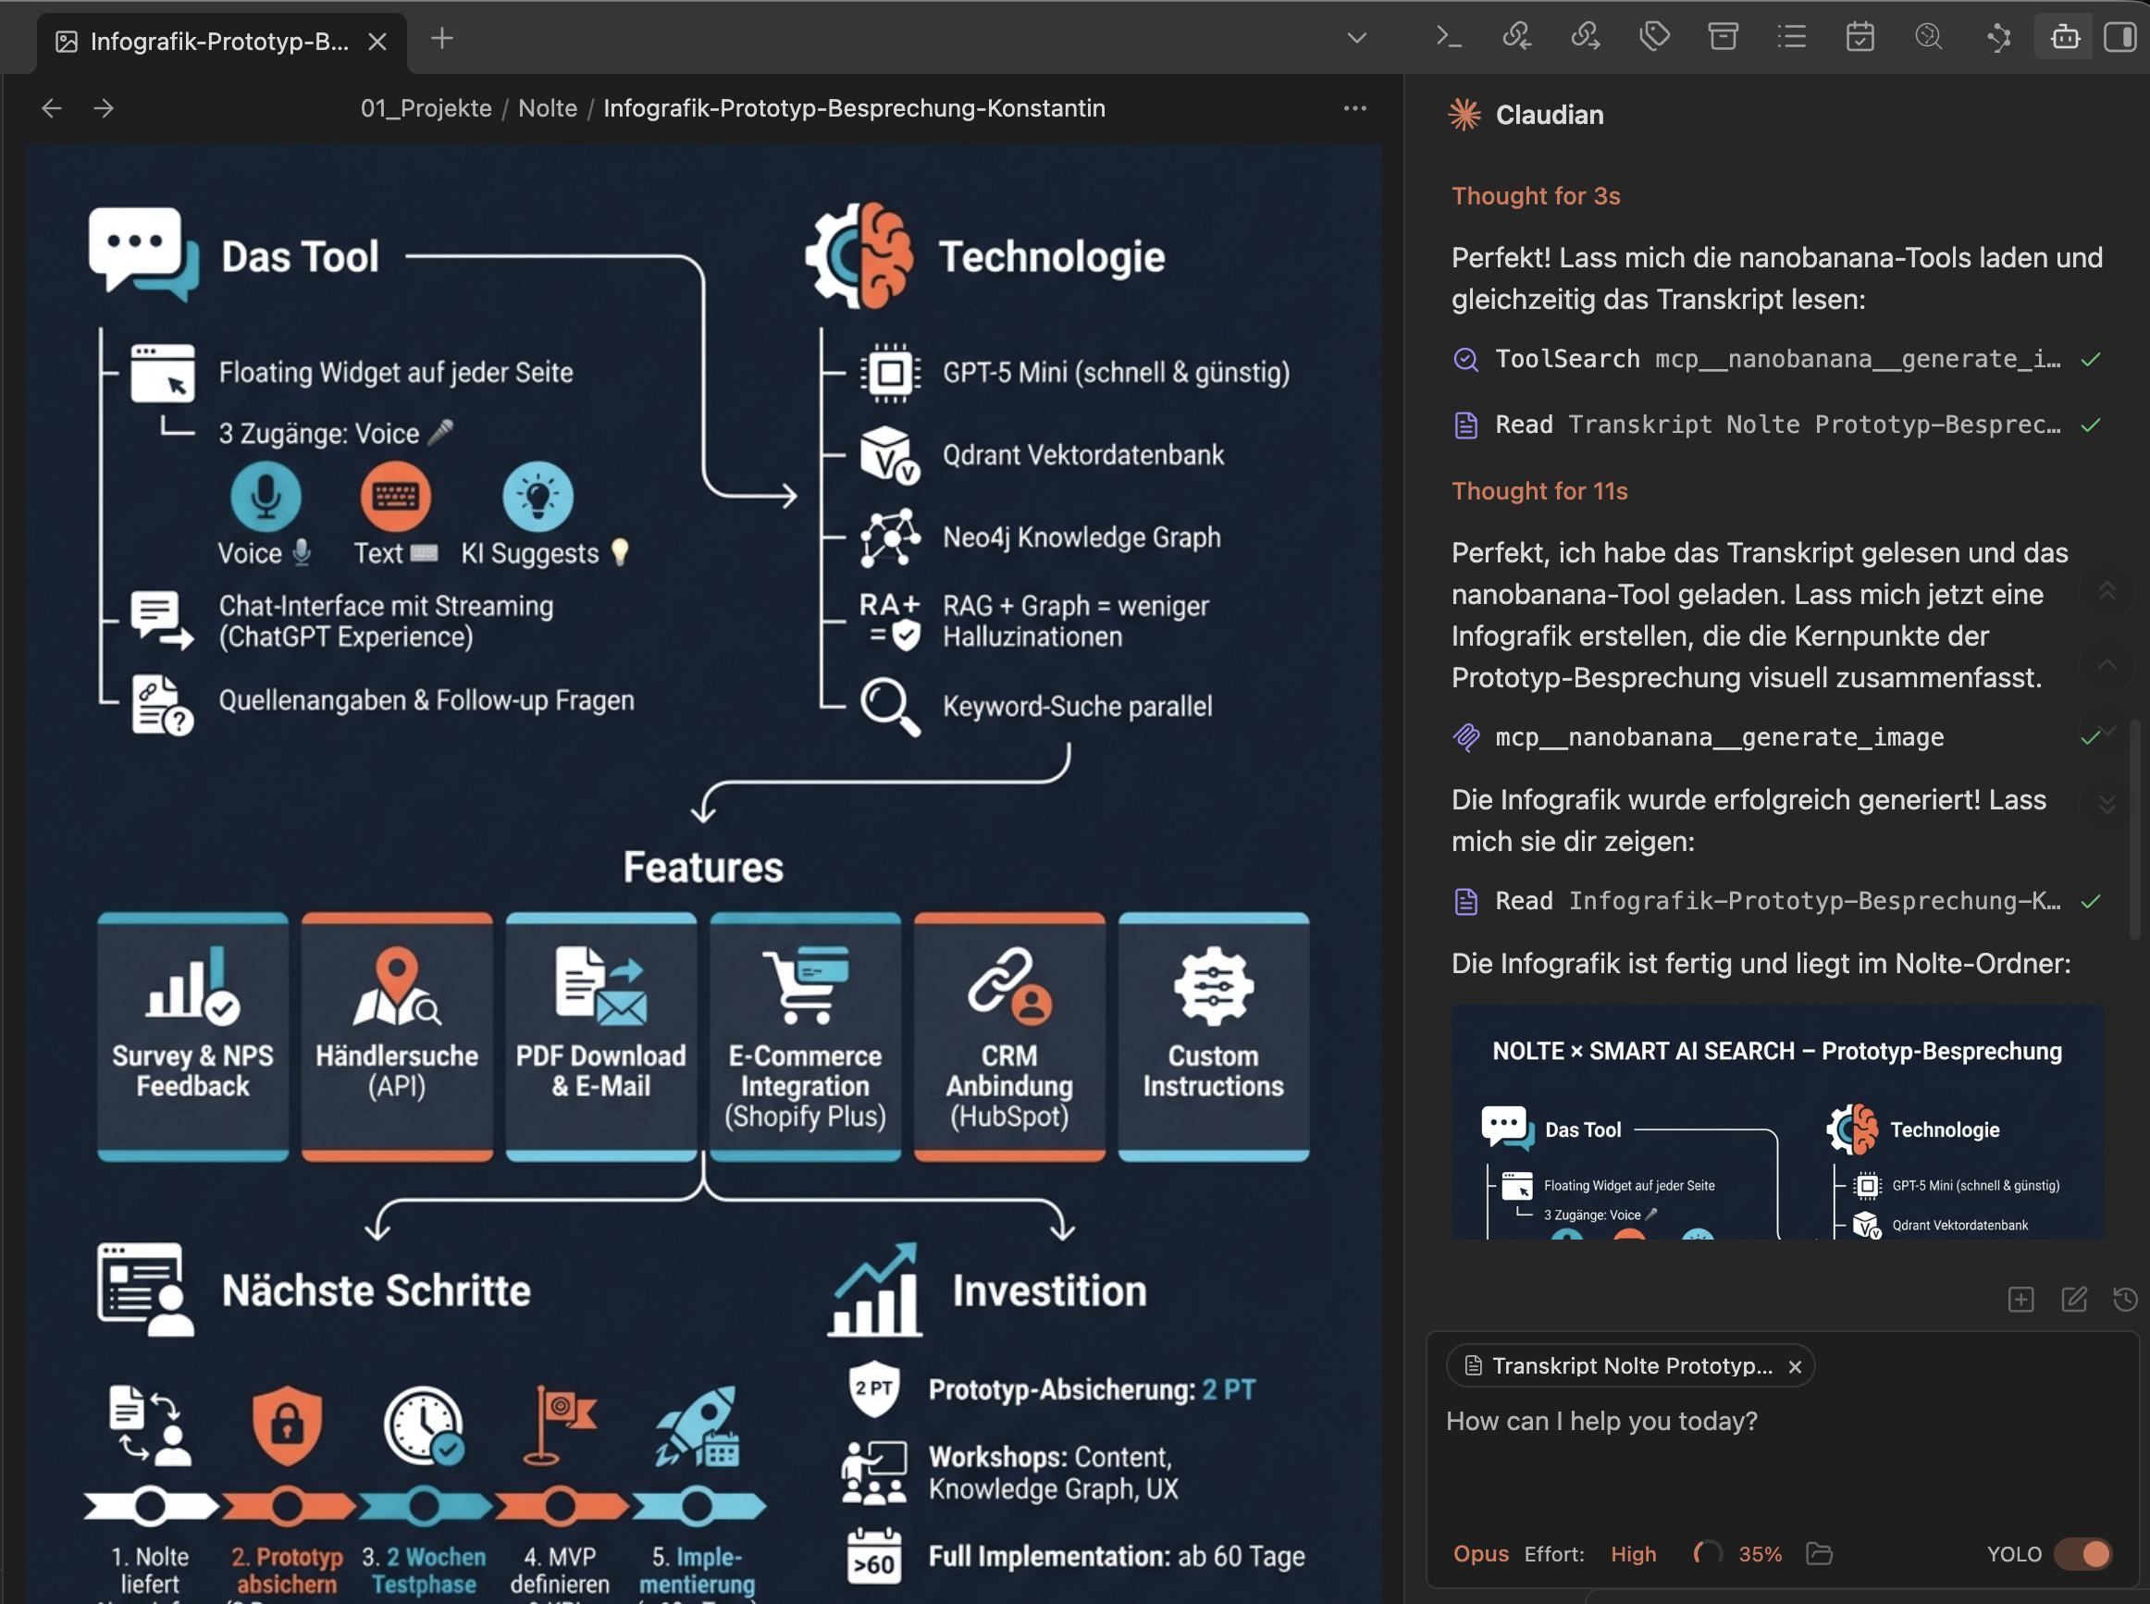Viewport: 2150px width, 1604px height.
Task: Open the '...' options menu beside the breadcrumb
Action: pos(1353,108)
